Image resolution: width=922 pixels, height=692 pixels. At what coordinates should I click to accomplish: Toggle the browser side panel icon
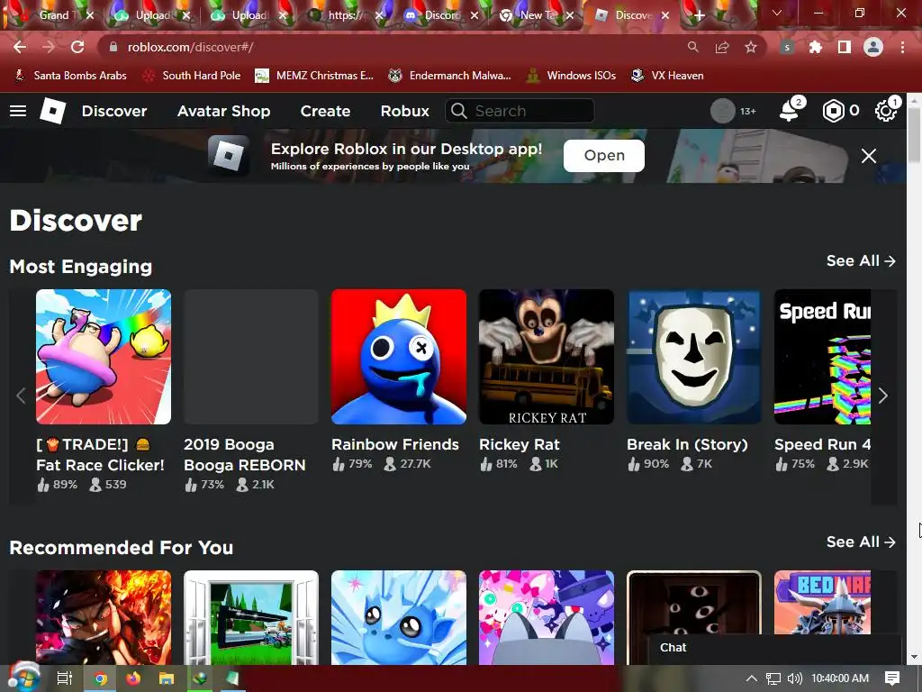(845, 47)
